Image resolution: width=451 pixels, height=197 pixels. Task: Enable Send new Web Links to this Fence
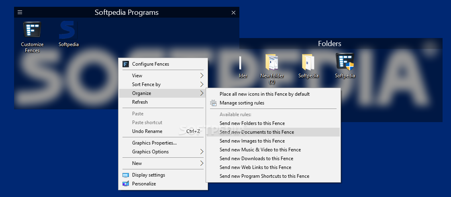point(273,167)
